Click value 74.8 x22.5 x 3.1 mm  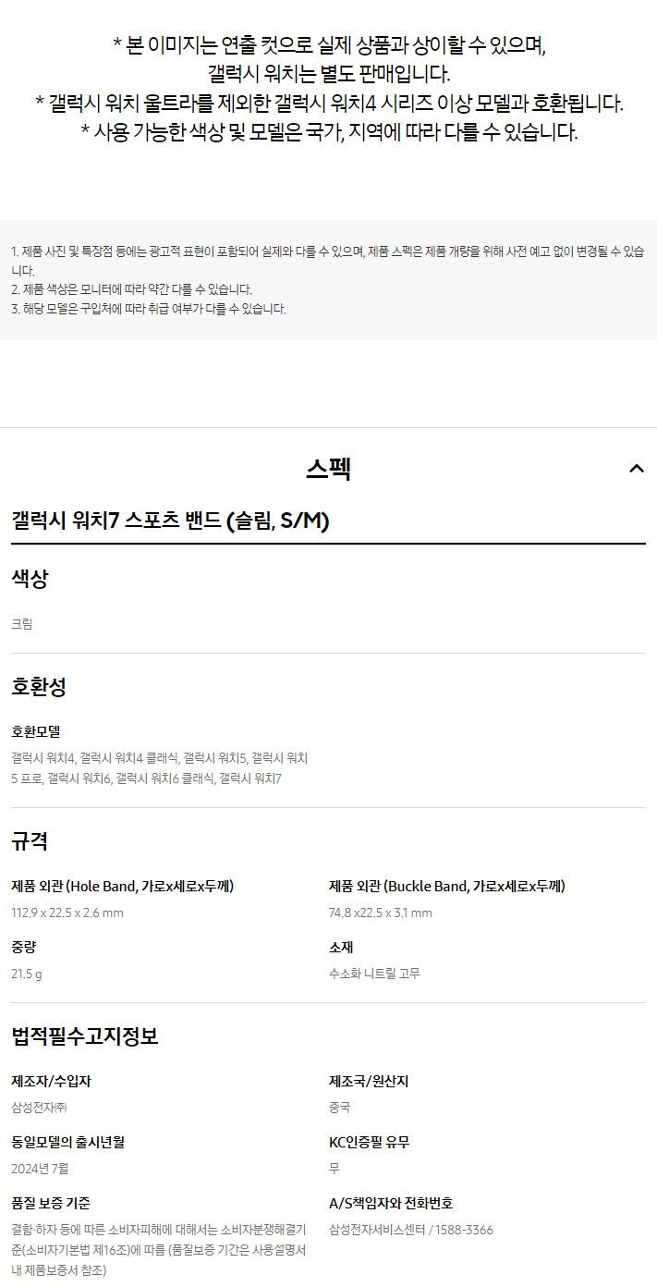click(381, 913)
